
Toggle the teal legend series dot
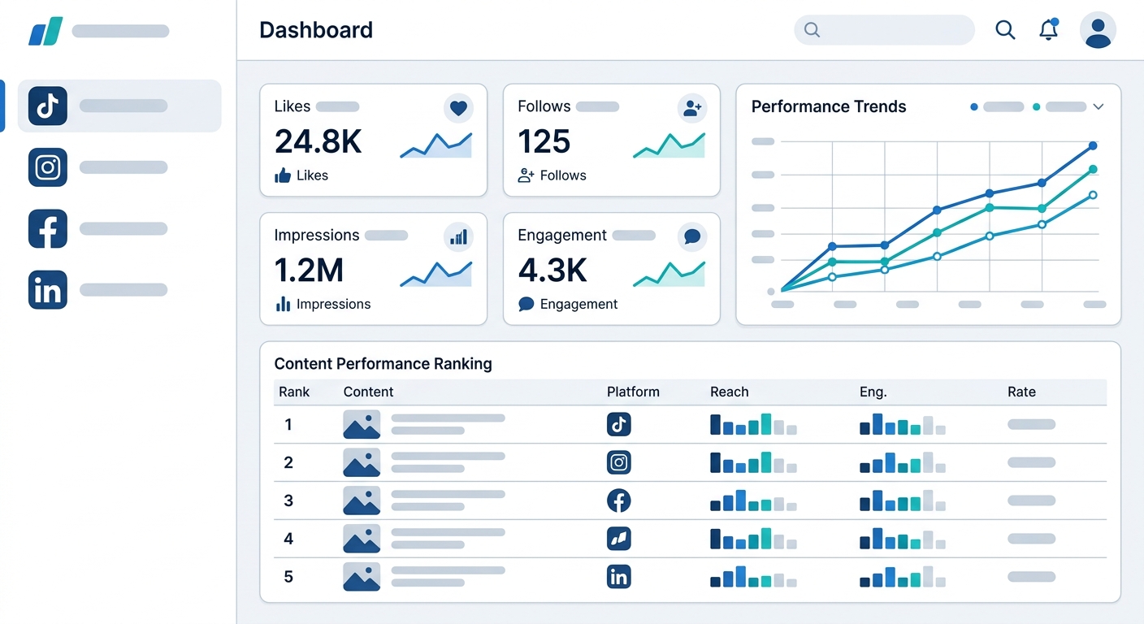point(1036,106)
